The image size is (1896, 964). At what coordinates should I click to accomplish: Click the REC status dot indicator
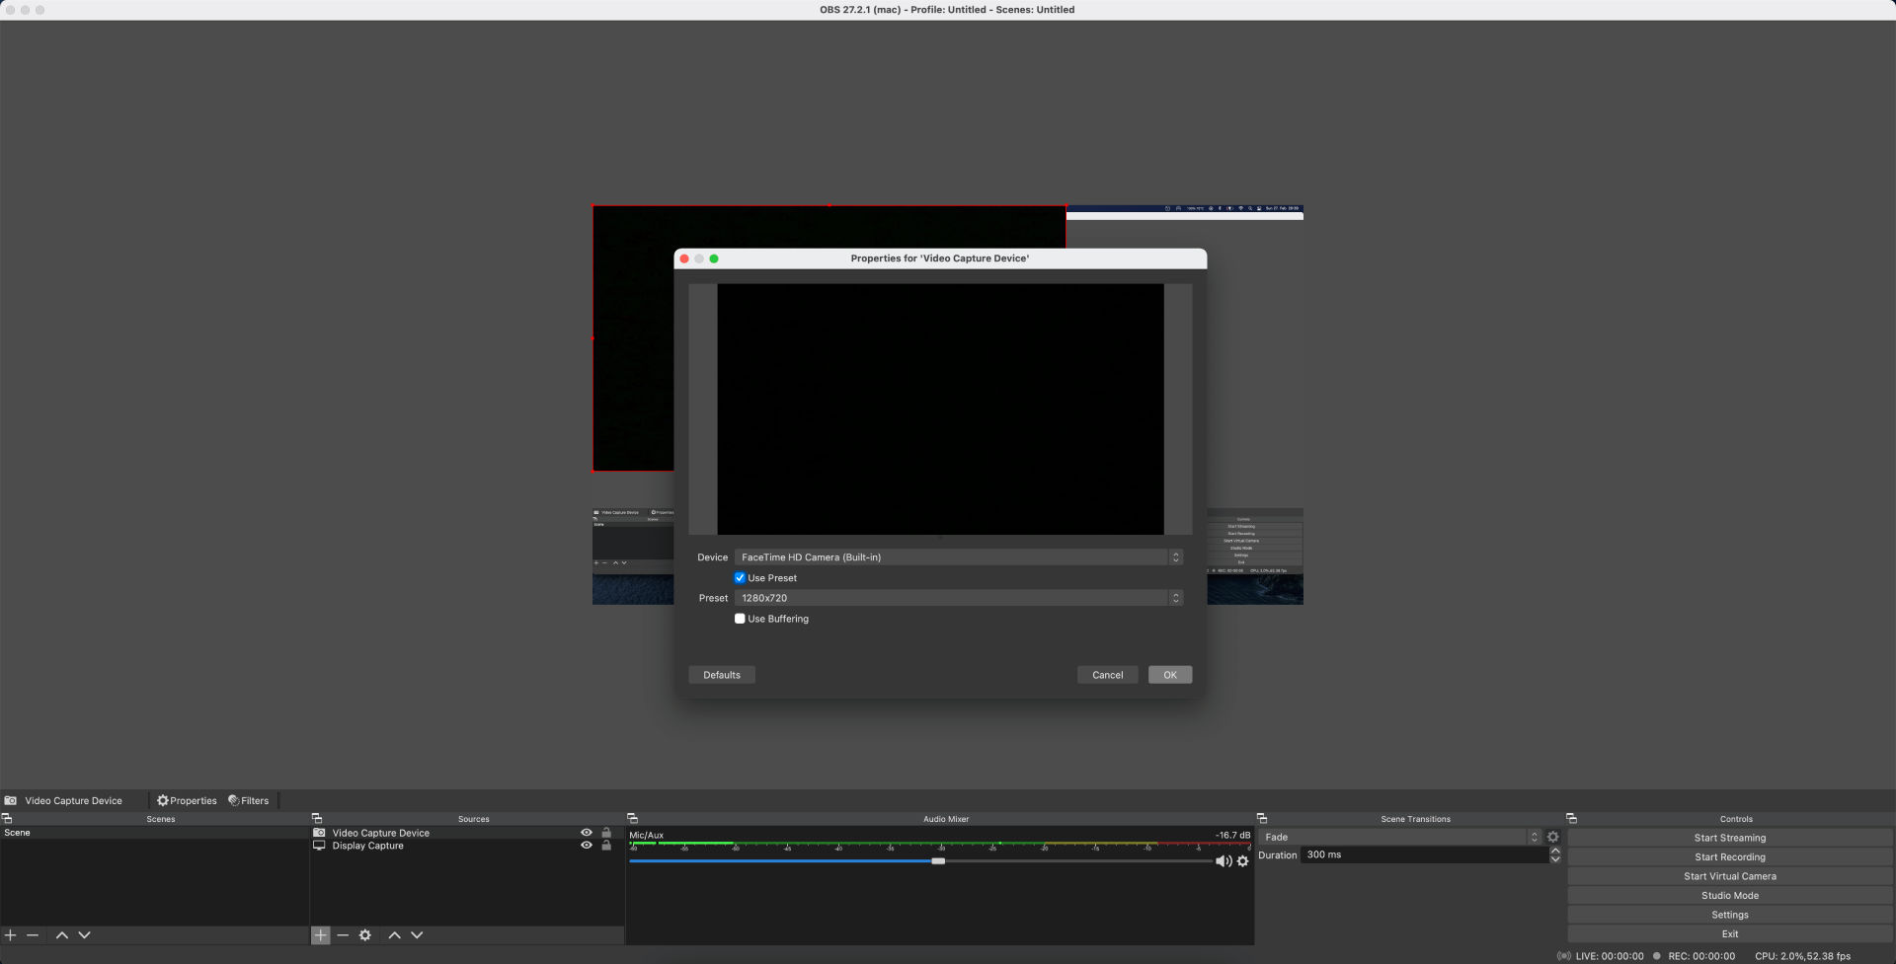(x=1657, y=956)
